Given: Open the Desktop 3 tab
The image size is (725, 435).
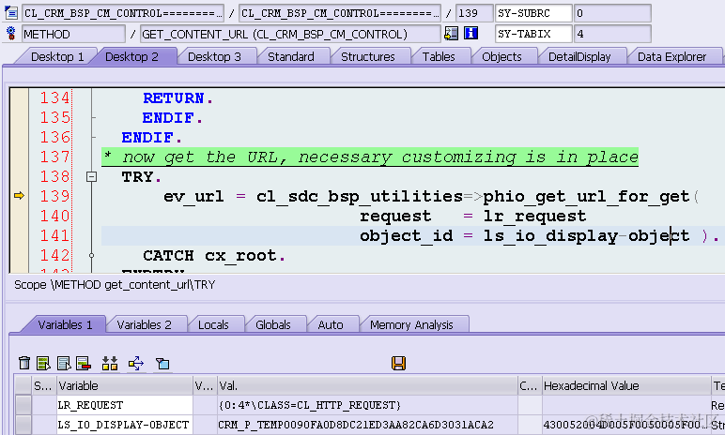Looking at the screenshot, I should coord(214,57).
